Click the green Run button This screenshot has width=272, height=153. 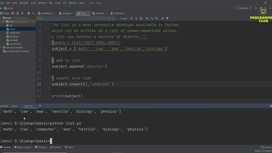[256, 8]
